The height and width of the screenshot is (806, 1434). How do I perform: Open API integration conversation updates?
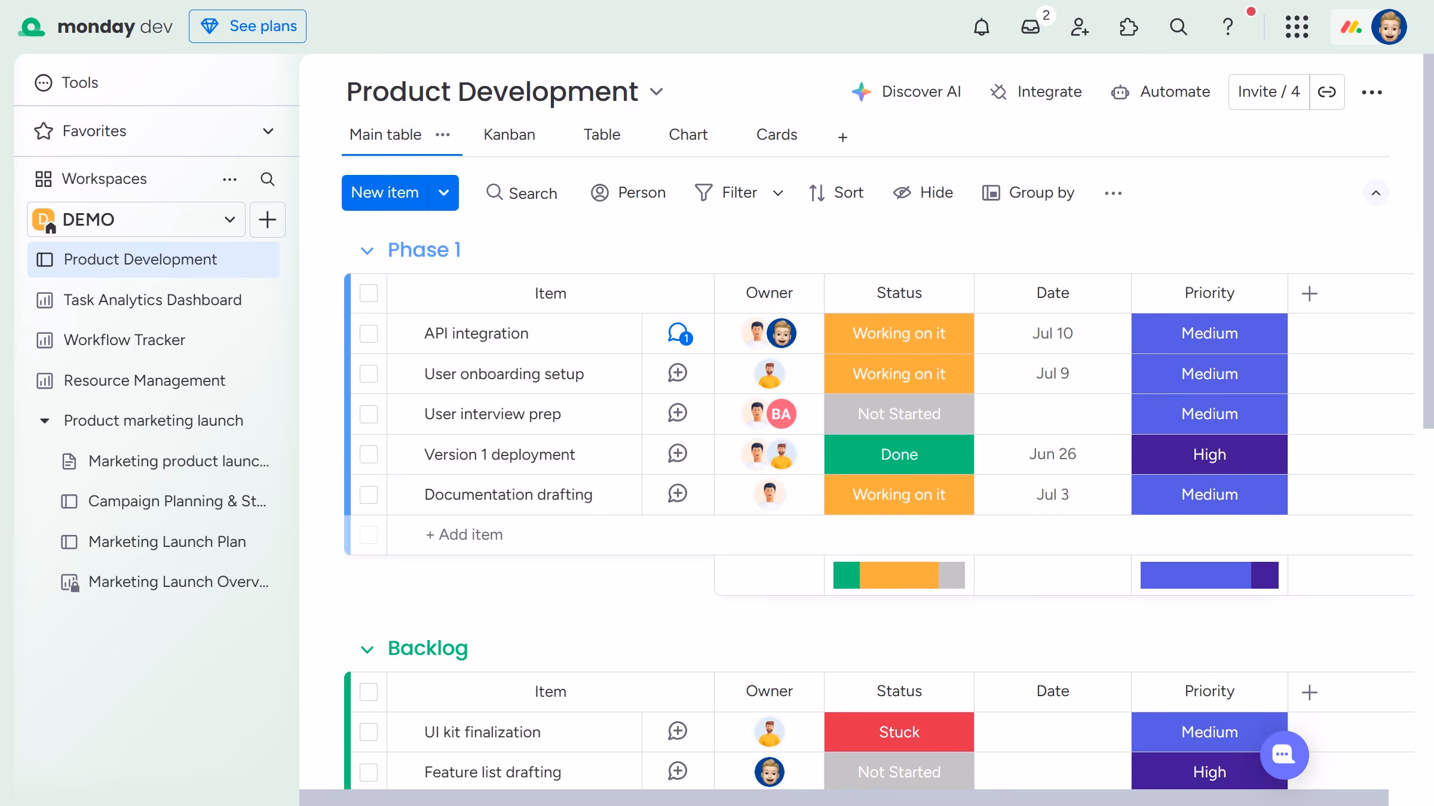(678, 333)
